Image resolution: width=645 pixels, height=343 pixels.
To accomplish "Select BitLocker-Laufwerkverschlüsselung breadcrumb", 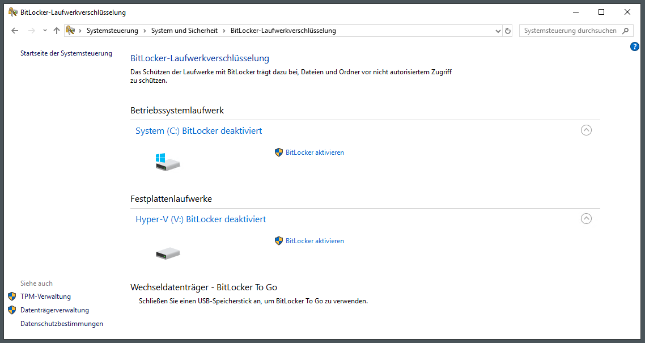I will [x=283, y=31].
